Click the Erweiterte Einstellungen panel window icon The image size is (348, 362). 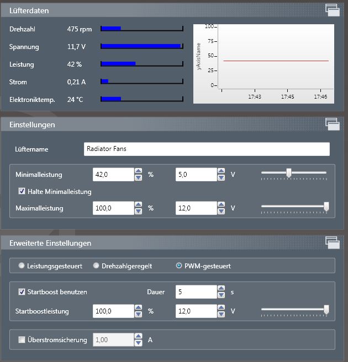332,242
